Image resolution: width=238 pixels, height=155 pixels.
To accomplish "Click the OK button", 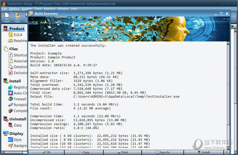I will [x=46, y=152].
